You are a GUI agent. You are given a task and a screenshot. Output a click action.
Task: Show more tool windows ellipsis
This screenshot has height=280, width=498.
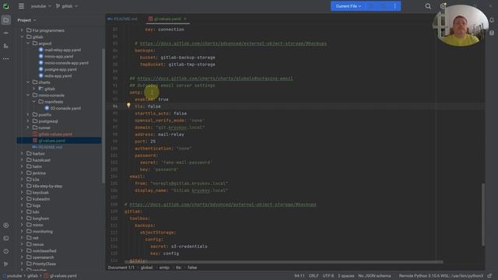coord(6,59)
